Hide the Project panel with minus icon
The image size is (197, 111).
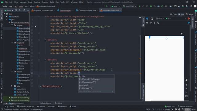pos(28,10)
